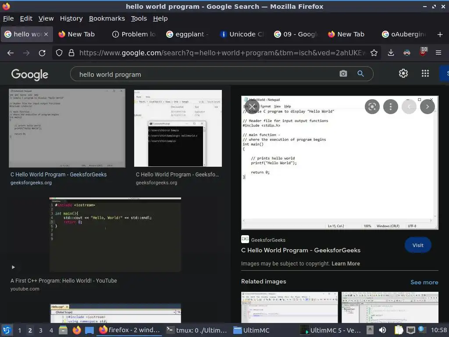The image size is (449, 337).
Task: Open the start menu launcher icon
Action: (7, 330)
